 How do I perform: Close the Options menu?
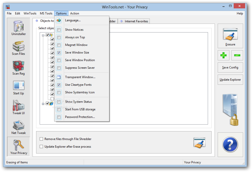(61, 13)
